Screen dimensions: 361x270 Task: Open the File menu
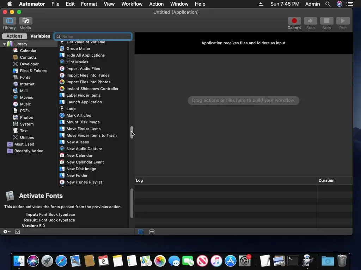click(55, 4)
